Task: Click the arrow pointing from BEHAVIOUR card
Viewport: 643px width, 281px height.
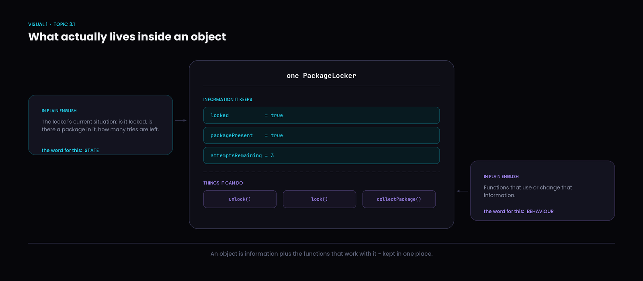Action: pyautogui.click(x=462, y=191)
